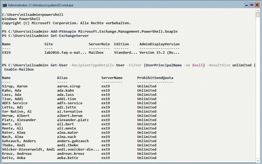
Task: Click the scrollbar down arrow
Action: (258, 160)
